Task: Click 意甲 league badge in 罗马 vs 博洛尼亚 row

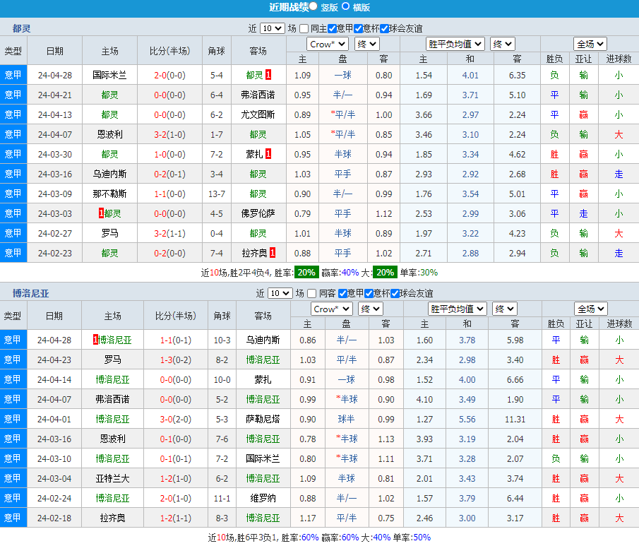Action: (13, 360)
